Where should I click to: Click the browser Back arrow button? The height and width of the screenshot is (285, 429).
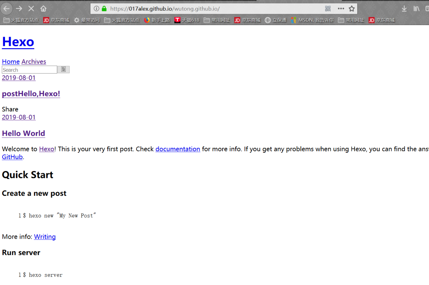click(x=7, y=8)
